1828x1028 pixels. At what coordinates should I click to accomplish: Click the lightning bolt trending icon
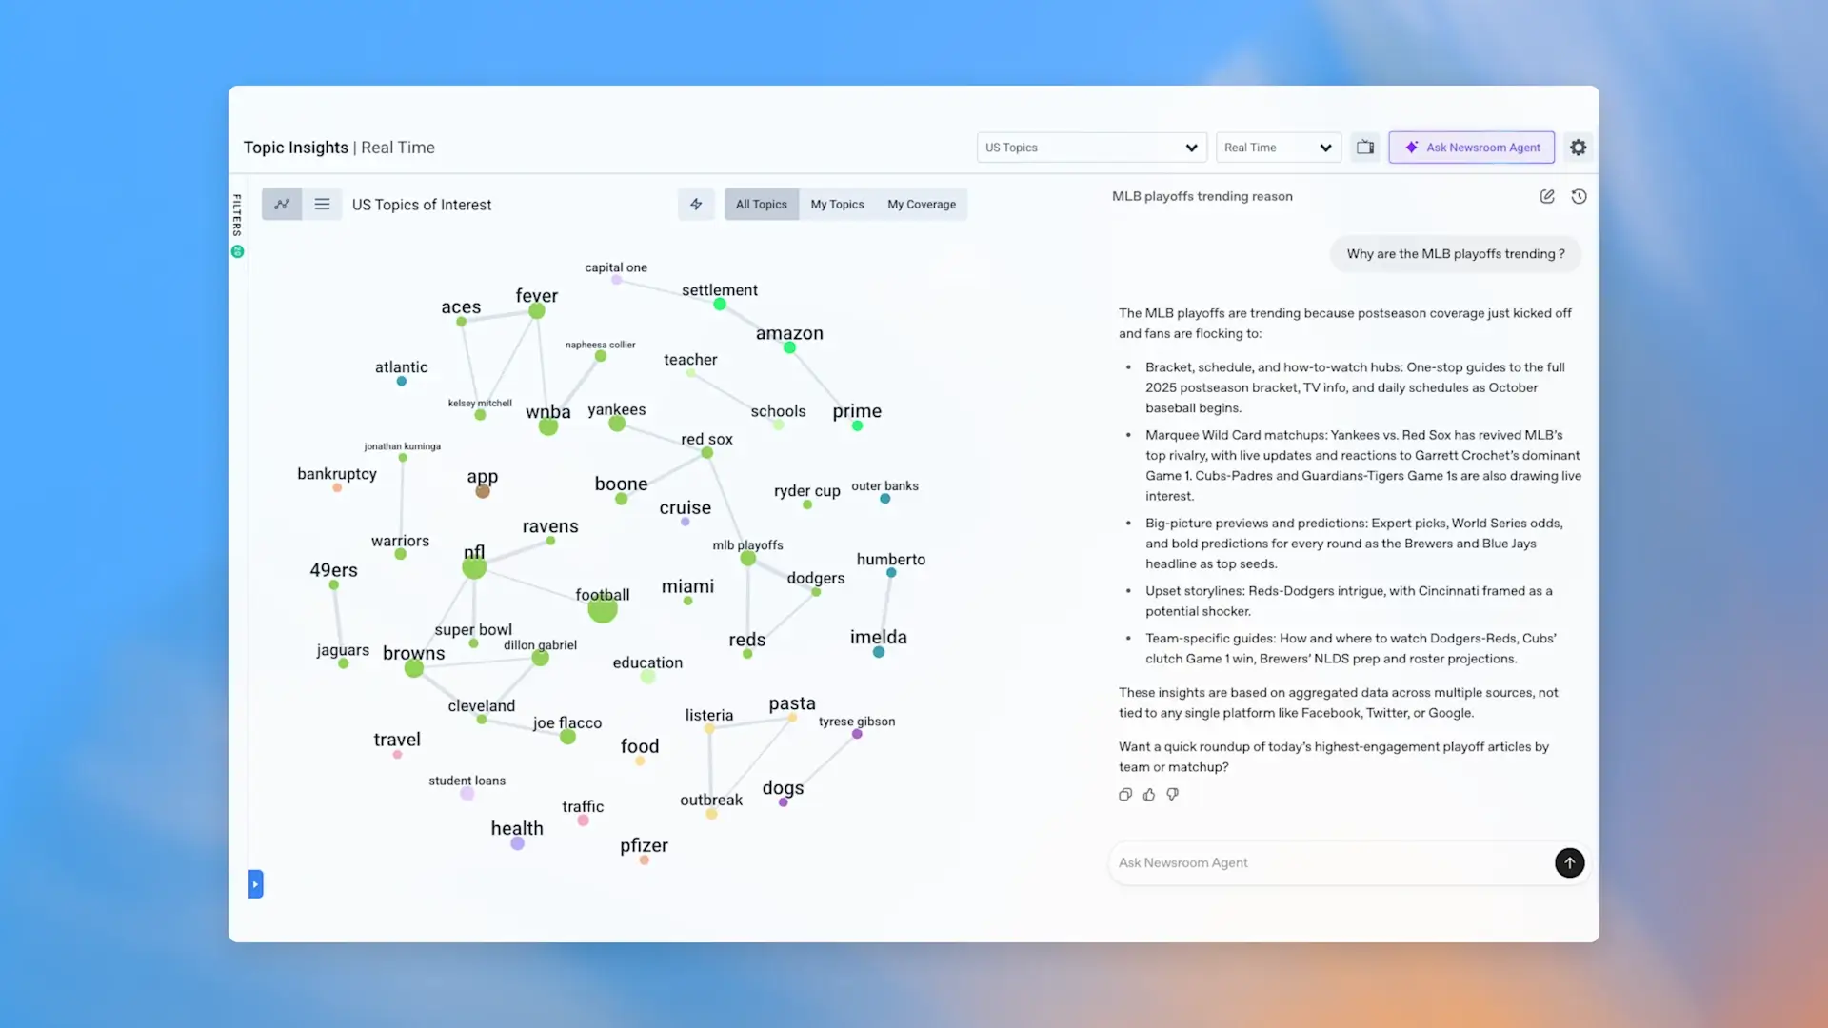pyautogui.click(x=696, y=204)
